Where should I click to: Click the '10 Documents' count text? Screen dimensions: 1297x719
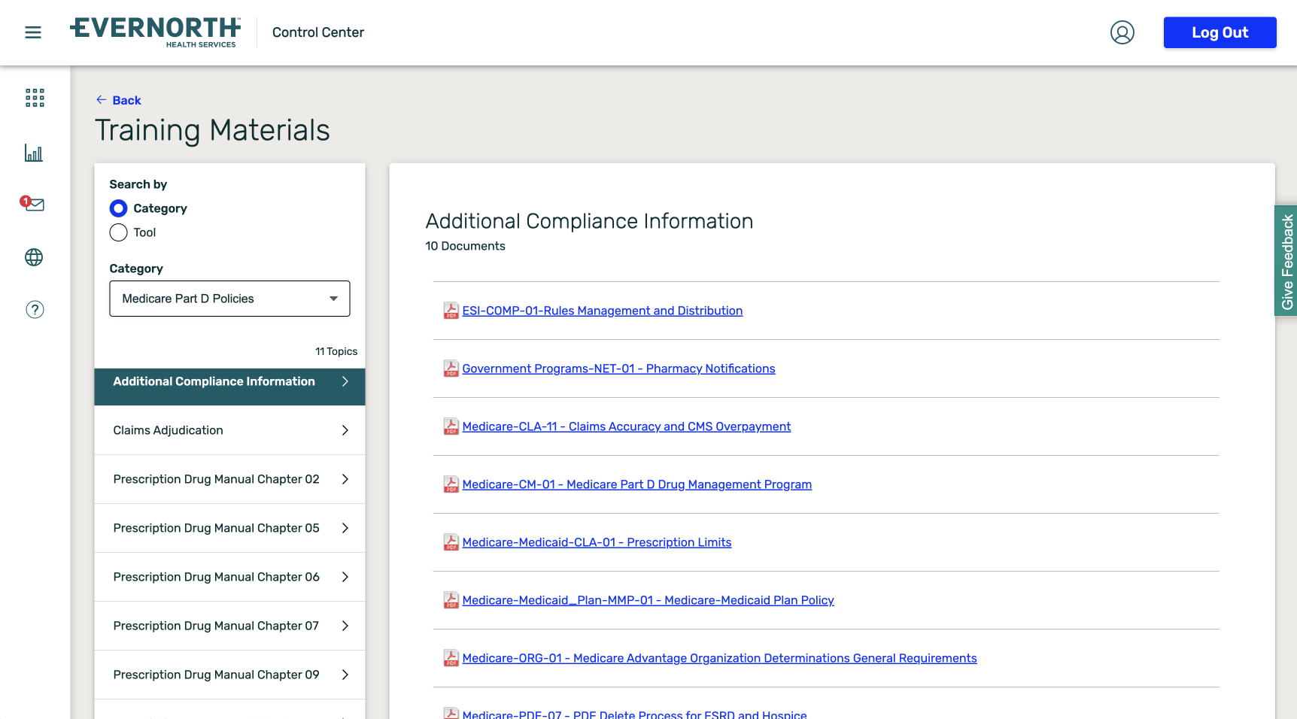[465, 246]
